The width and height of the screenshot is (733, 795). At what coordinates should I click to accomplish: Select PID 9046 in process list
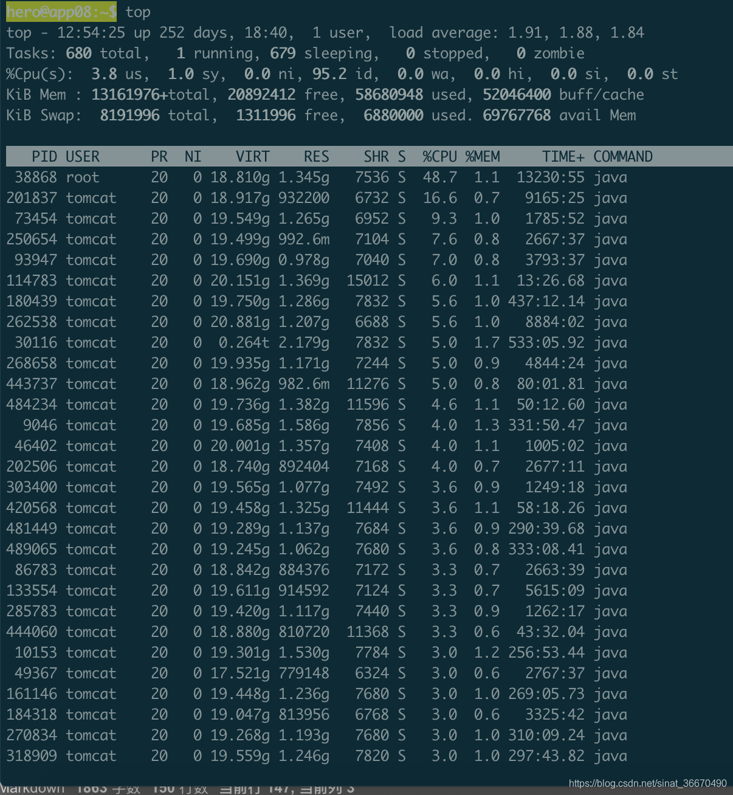tap(40, 425)
